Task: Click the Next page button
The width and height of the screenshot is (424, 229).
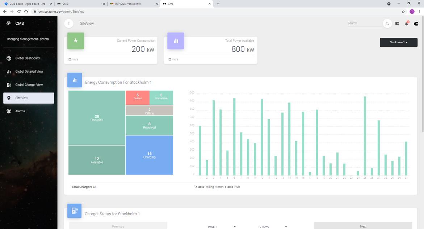Action: coord(363,226)
